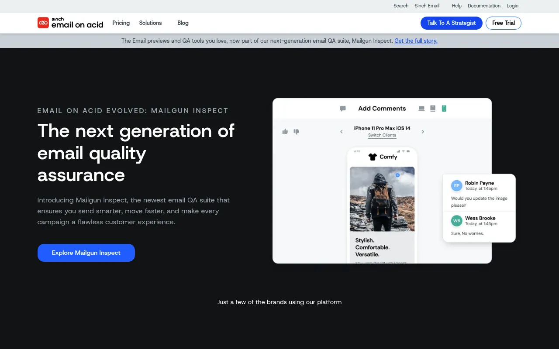Viewport: 559px width, 349px height.
Task: Click the iPhone 11 Pro Max iOS 14 label
Action: [382, 128]
